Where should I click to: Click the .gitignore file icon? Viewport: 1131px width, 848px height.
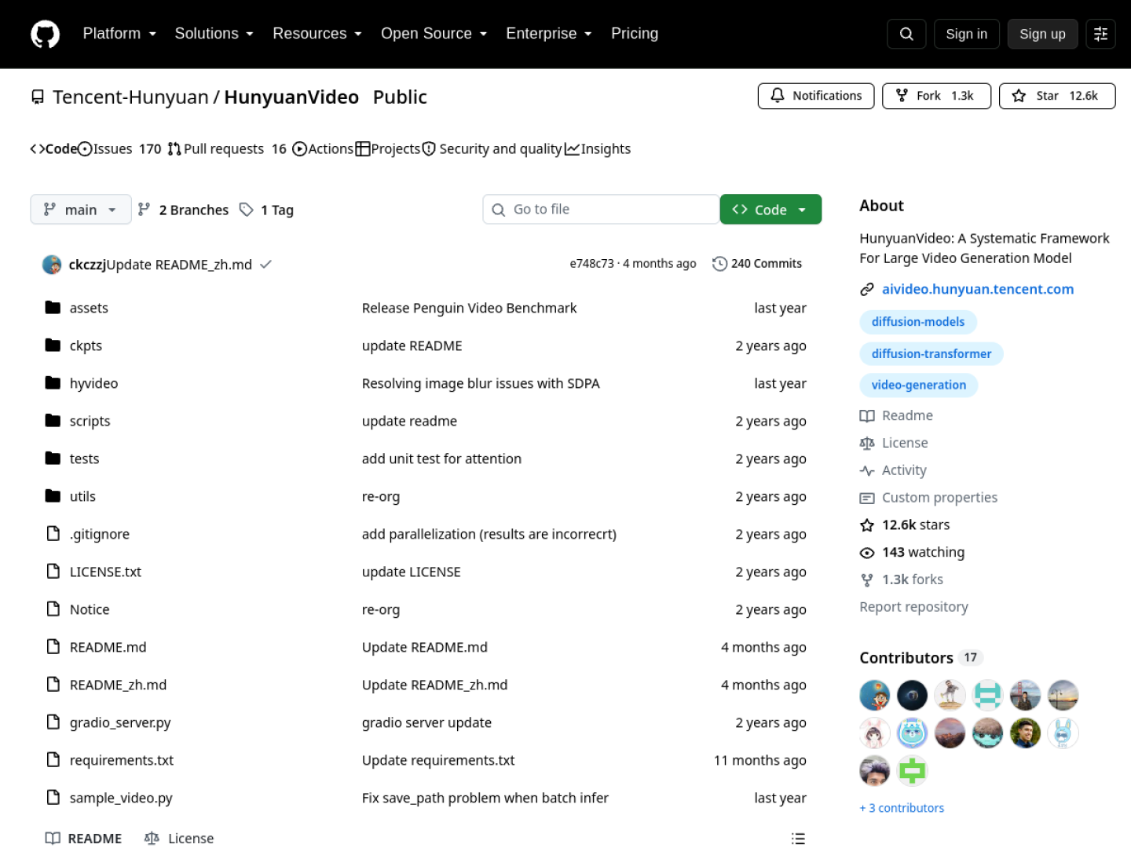[x=53, y=534]
